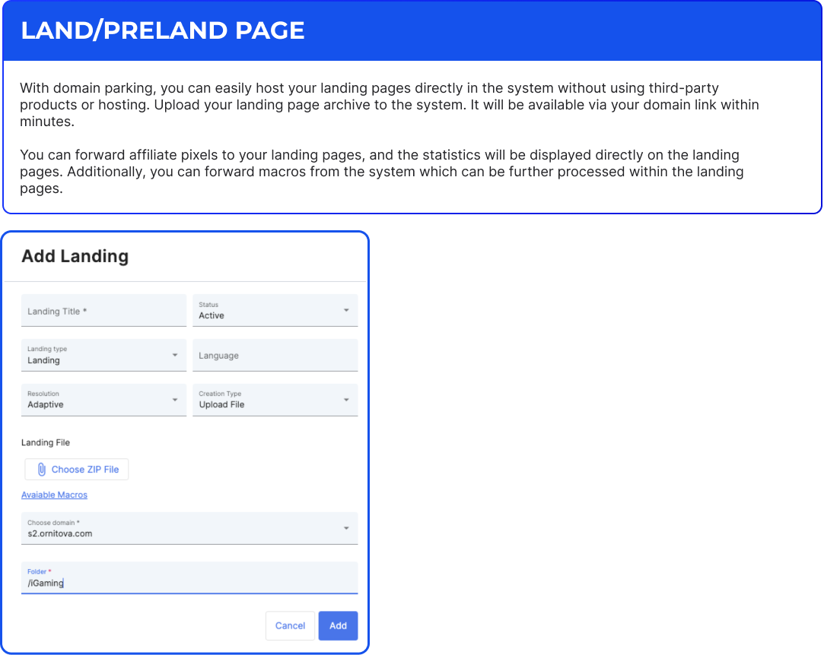
Task: Expand the Creation Type dropdown arrow
Action: click(x=346, y=400)
